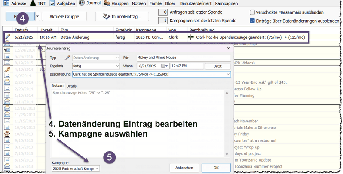Click the letter icon of the 1/15/2014 row
343x174 pixels.
point(7,95)
